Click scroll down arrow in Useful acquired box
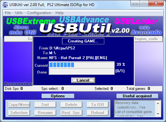This screenshot has width=166, height=122. pos(158,114)
